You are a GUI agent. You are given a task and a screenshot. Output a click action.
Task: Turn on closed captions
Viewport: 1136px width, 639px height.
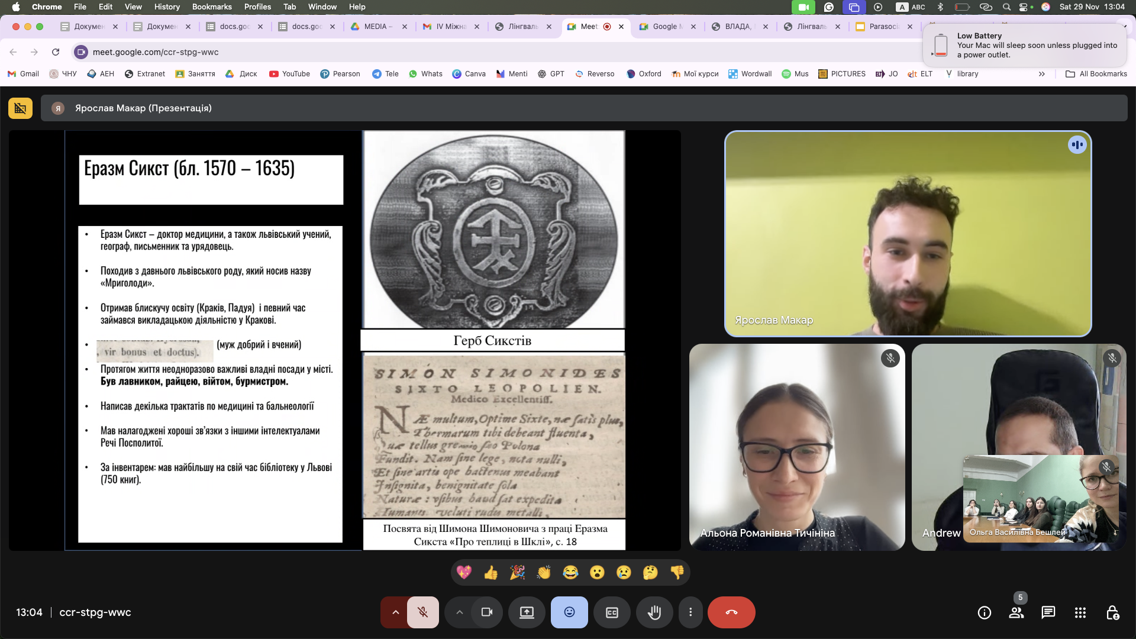tap(612, 612)
